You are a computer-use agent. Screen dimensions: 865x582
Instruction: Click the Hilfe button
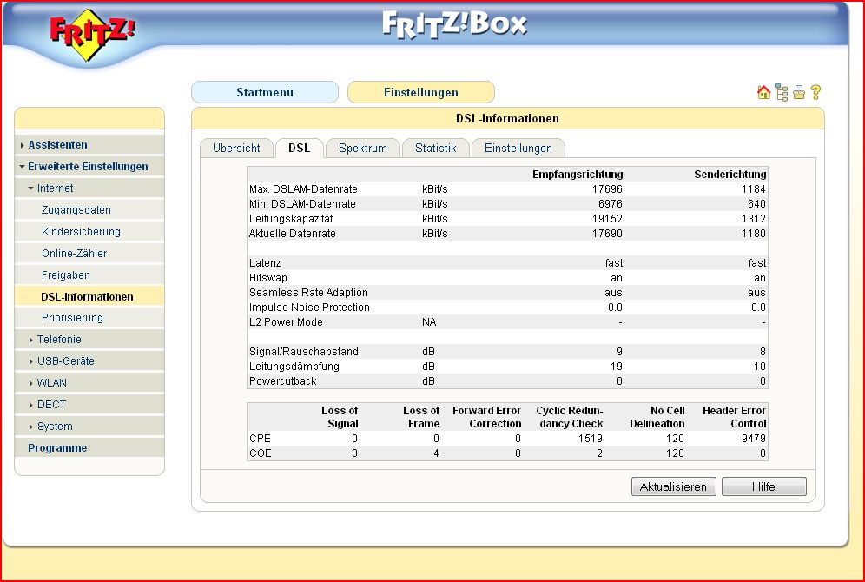click(x=763, y=486)
